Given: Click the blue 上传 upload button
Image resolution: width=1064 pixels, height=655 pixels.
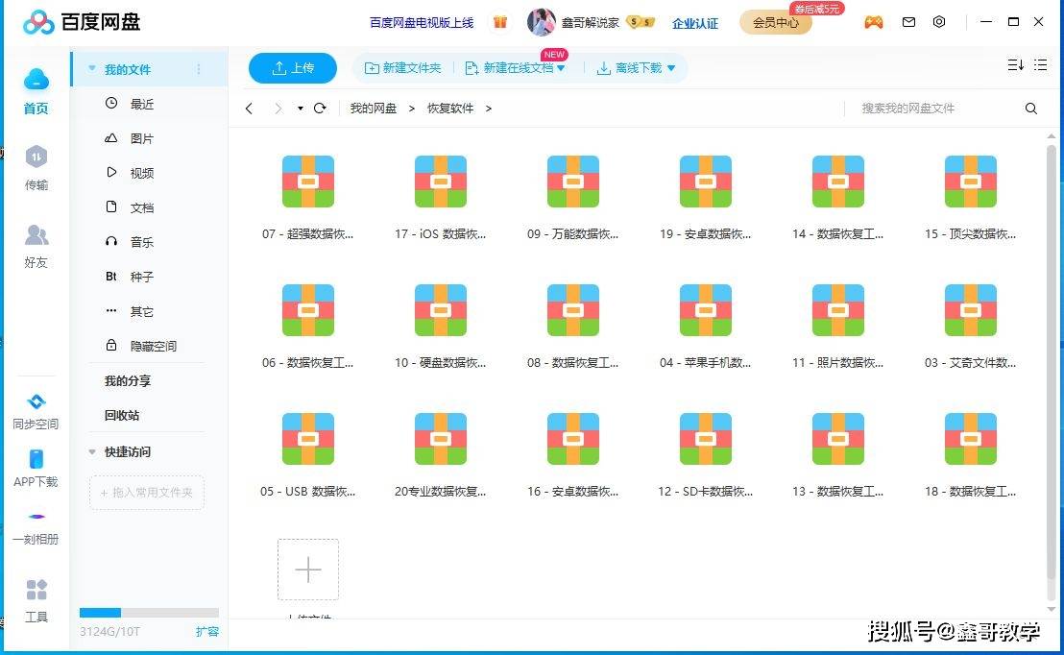Looking at the screenshot, I should (x=293, y=68).
